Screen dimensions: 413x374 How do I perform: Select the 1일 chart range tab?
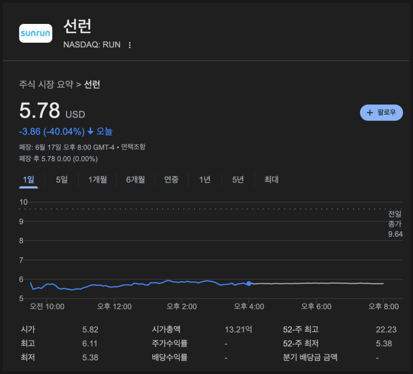pos(29,180)
